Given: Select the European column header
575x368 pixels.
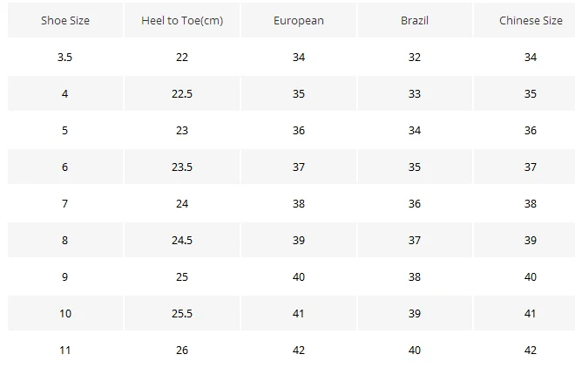Looking at the screenshot, I should [298, 20].
